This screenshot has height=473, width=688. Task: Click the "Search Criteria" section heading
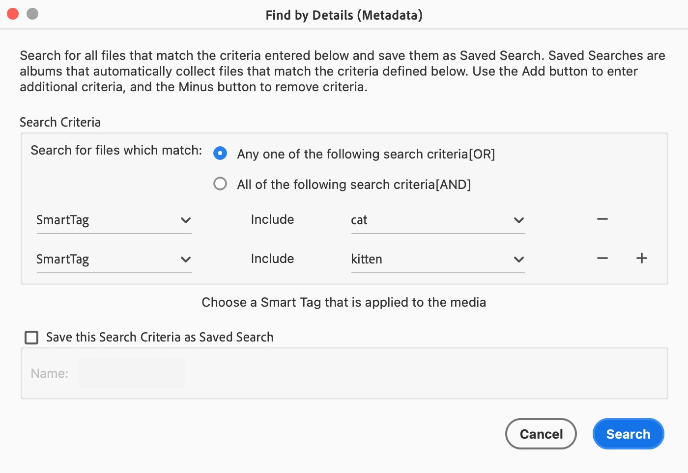(60, 122)
